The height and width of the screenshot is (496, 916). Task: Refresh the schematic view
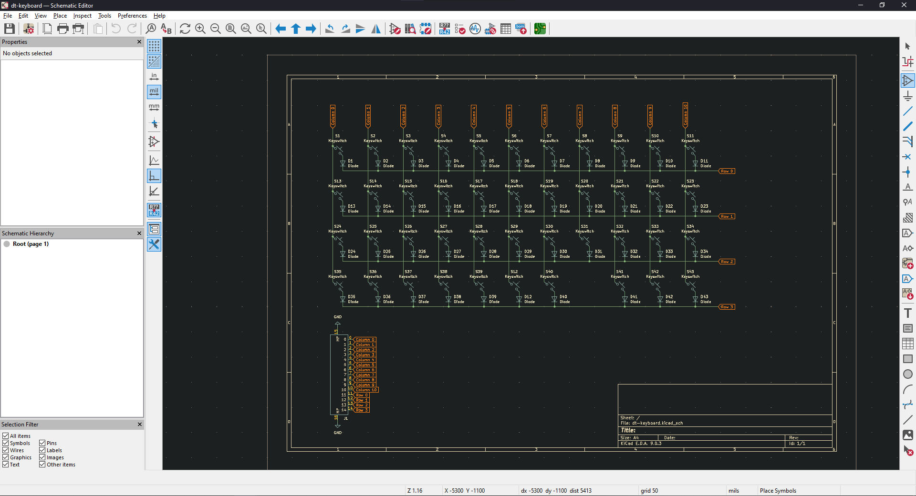(x=185, y=29)
